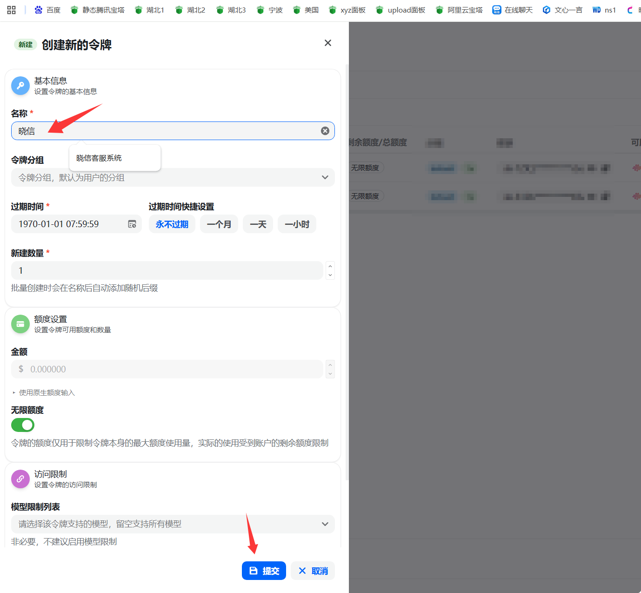Click the link icon beside 访问限制
Screen dimensions: 641x593
tap(20, 479)
